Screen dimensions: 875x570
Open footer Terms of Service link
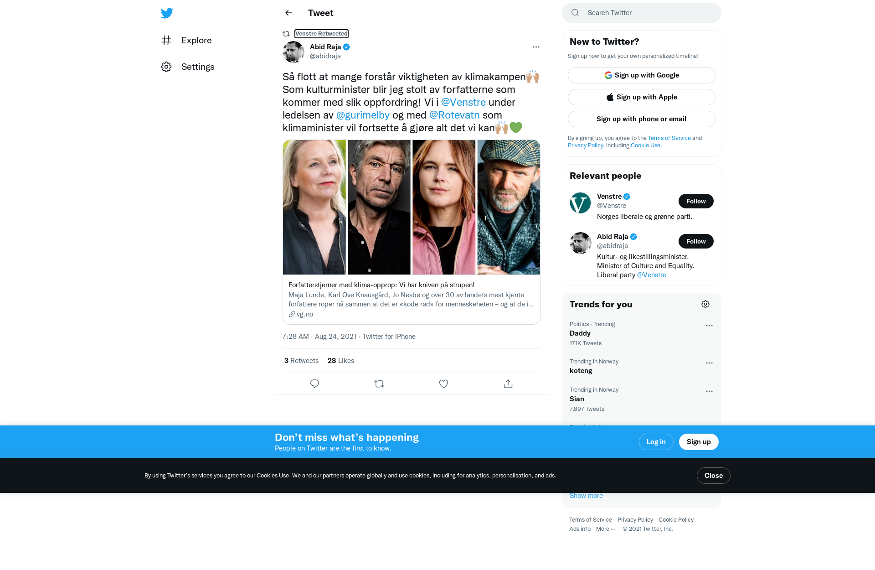pos(591,520)
